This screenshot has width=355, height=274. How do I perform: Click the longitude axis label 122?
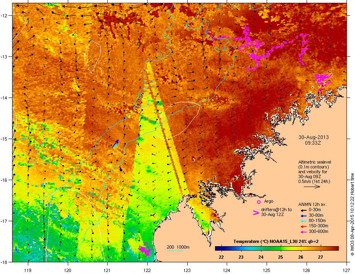147,270
